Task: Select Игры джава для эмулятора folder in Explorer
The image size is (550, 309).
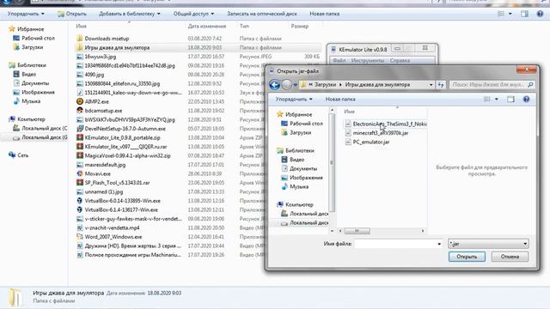Action: (117, 48)
